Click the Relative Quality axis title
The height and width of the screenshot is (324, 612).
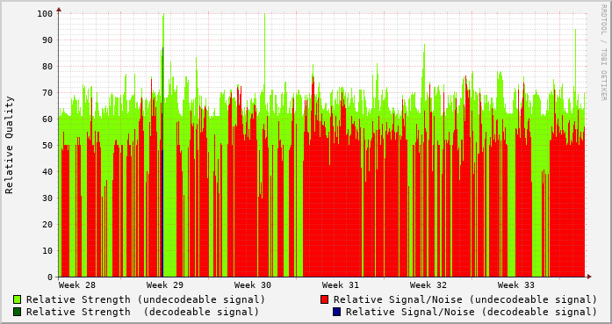(x=10, y=145)
